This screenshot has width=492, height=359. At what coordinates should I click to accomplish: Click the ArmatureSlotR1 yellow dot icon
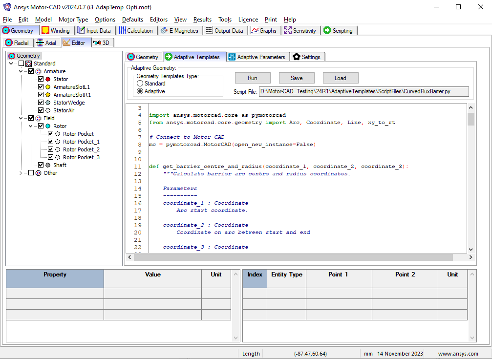point(48,95)
